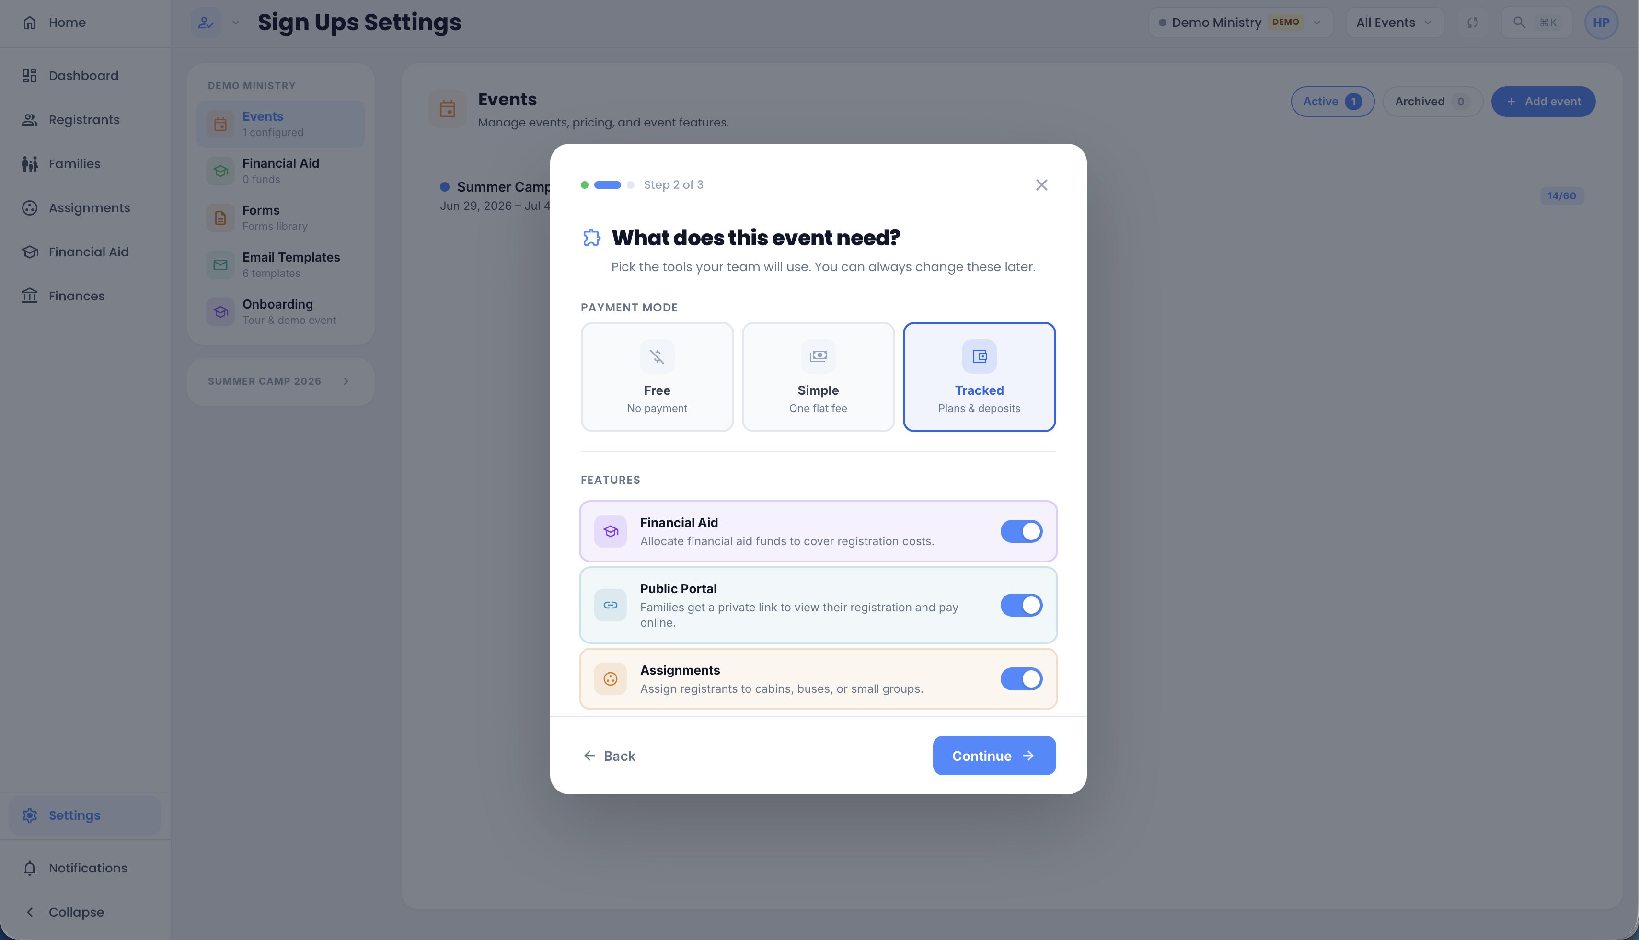This screenshot has width=1639, height=940.
Task: Open the Families section icon
Action: pos(29,164)
